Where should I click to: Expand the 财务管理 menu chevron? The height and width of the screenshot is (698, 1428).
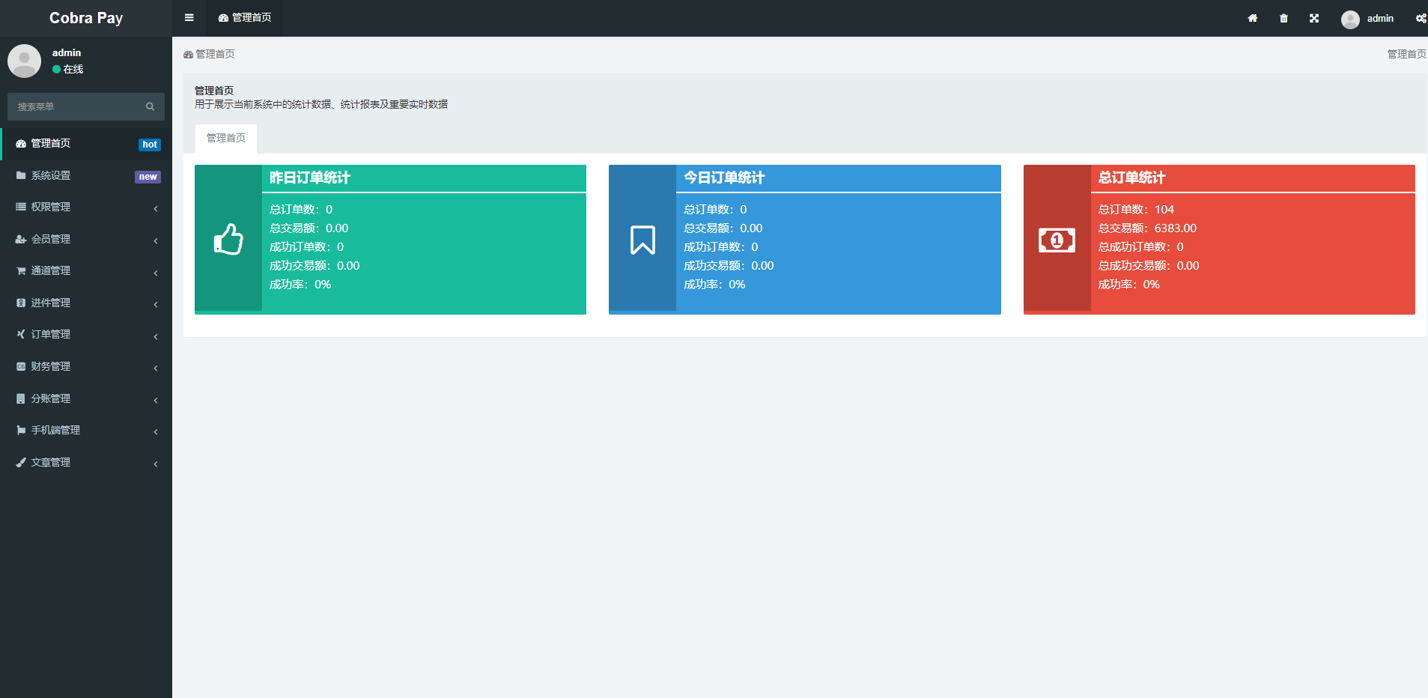tap(156, 368)
